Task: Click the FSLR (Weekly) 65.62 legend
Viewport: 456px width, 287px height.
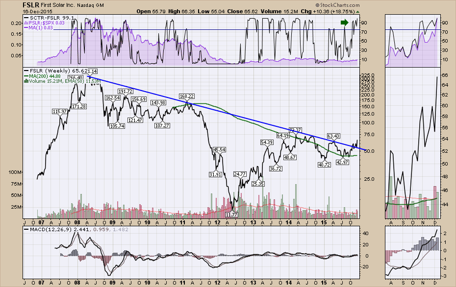Action: pyautogui.click(x=56, y=71)
